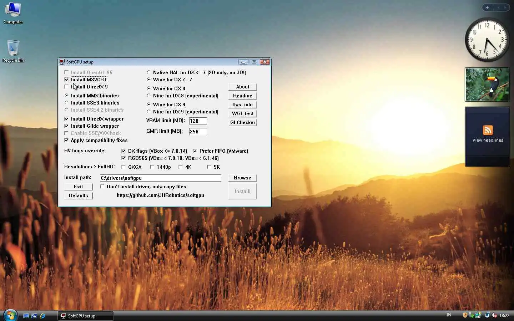Click the muted volume tray icon
Screen dimensions: 514x321
click(494, 315)
